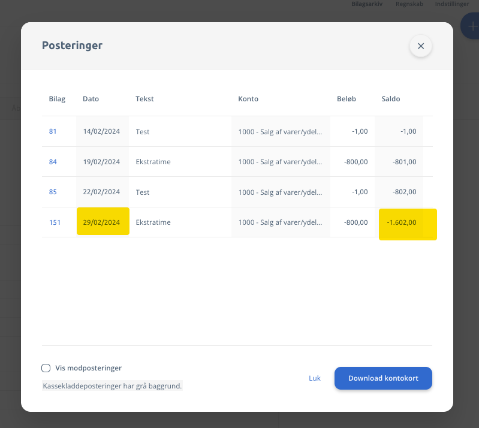Click the Luk link
The height and width of the screenshot is (428, 479).
(315, 378)
